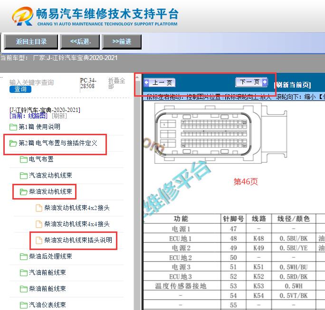Click folder icon of 第2篇 电气布置与接插件定义

click(x=13, y=143)
